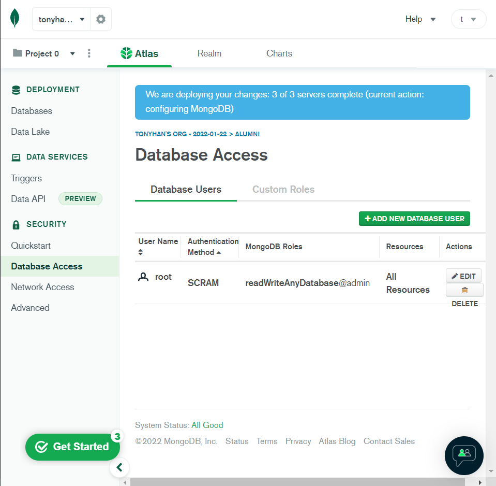Open the tonyha organization dropdown

[62, 19]
